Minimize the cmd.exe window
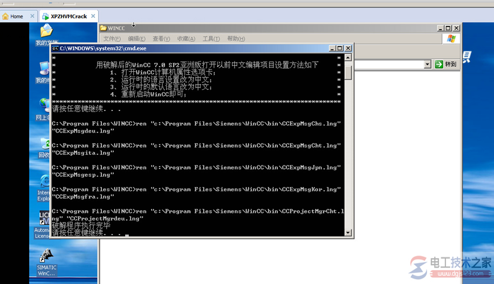494x284 pixels. (332, 48)
